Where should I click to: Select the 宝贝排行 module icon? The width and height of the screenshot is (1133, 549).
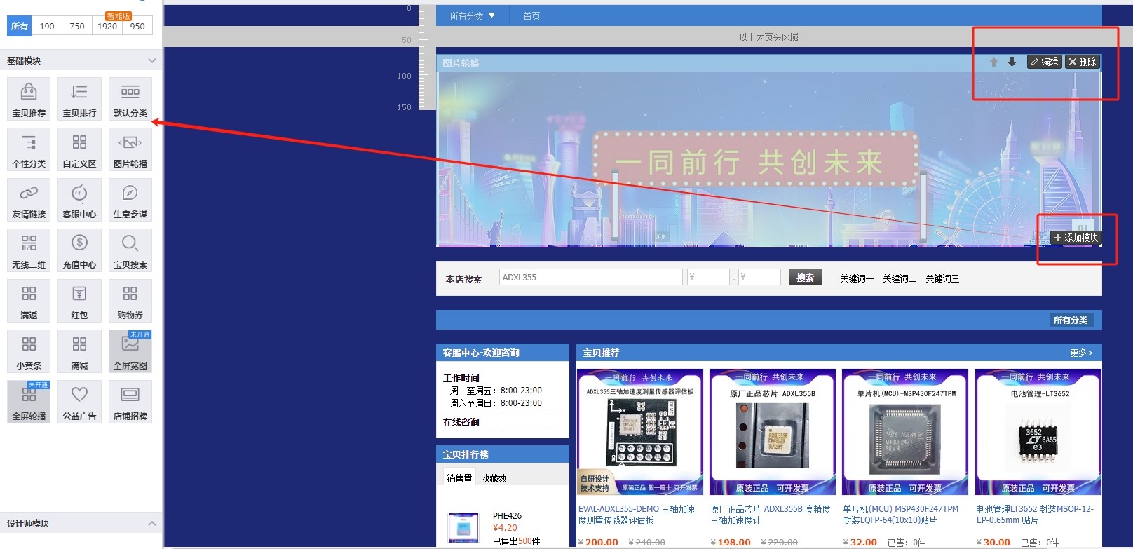tap(79, 99)
